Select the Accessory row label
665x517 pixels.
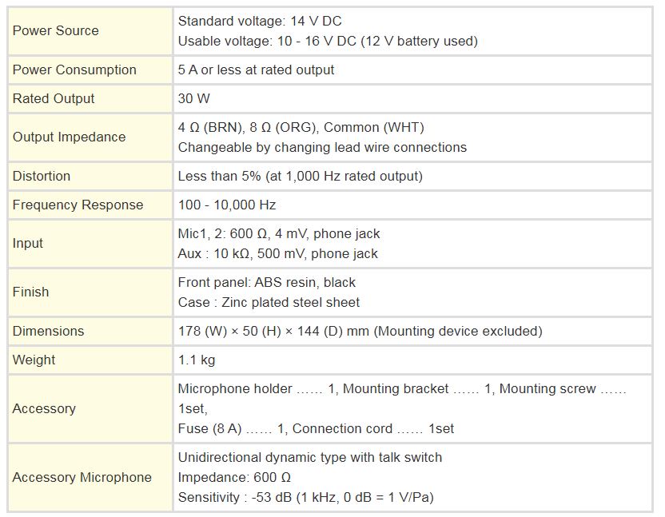coord(44,408)
